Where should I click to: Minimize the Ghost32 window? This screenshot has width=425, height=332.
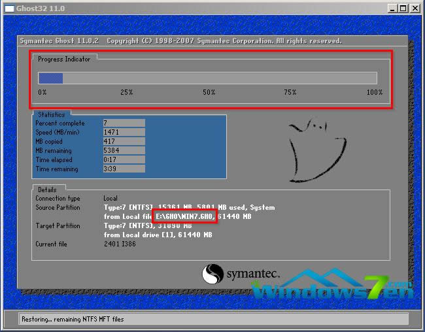pyautogui.click(x=391, y=8)
